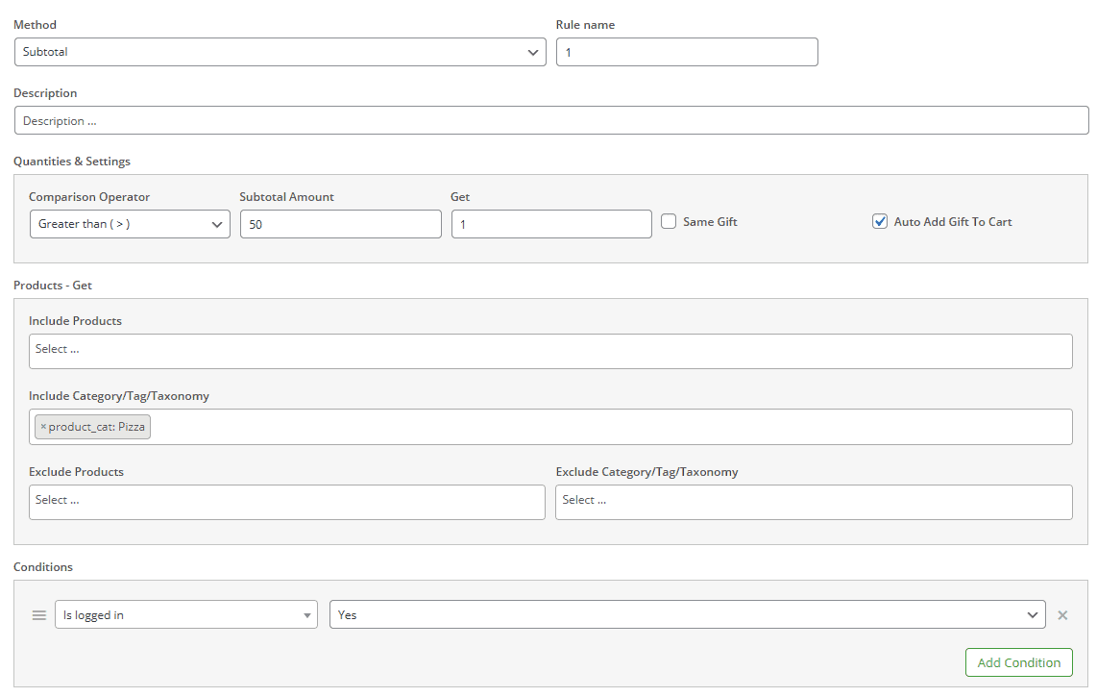Edit the Subtotal Amount value
The image size is (1097, 697).
[x=340, y=224]
